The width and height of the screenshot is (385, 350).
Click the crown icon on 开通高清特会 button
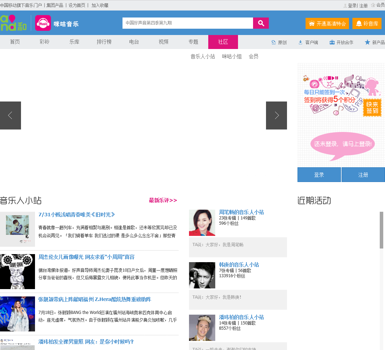point(311,23)
